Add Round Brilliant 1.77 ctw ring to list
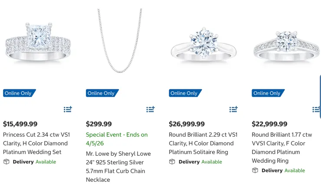 click(316, 109)
